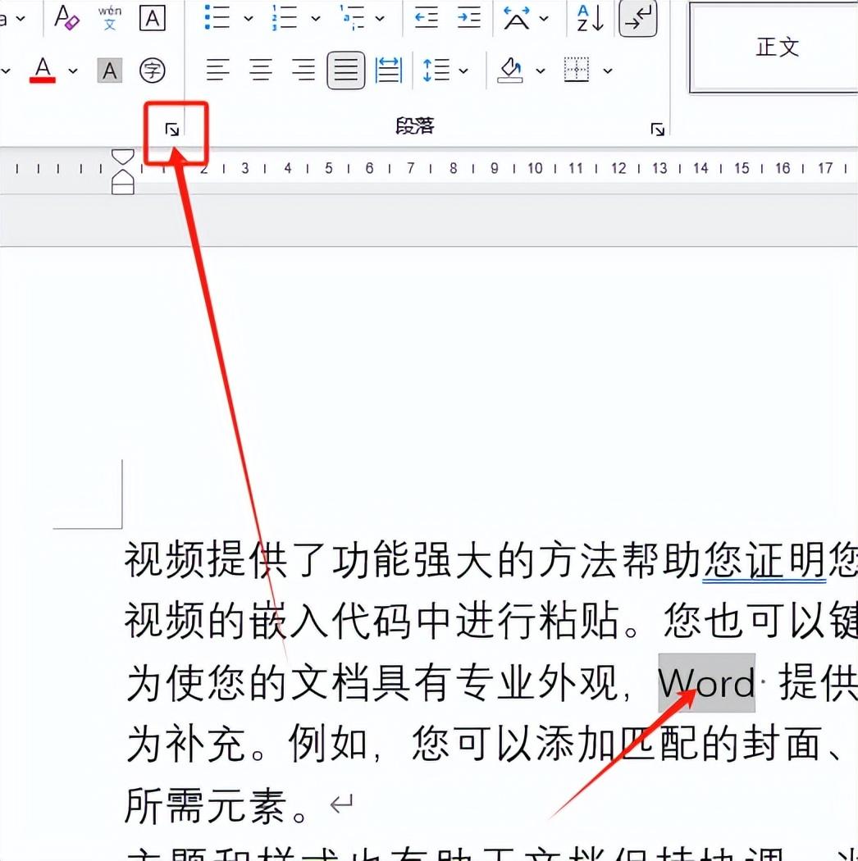Open Line Spacing dropdown arrow

(x=463, y=71)
